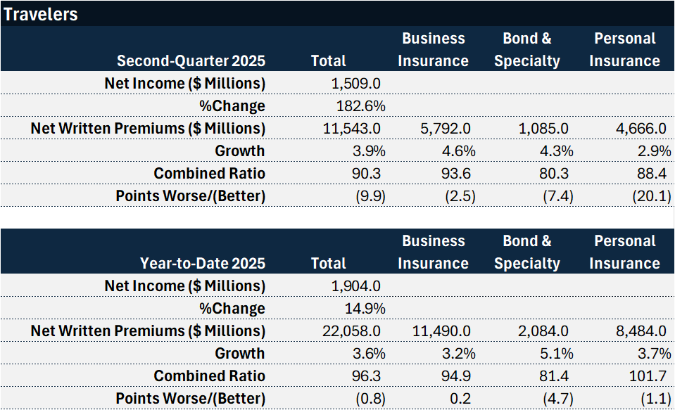The width and height of the screenshot is (675, 410).
Task: Select the Year-to-Date 2025 header cell
Action: pyautogui.click(x=202, y=263)
